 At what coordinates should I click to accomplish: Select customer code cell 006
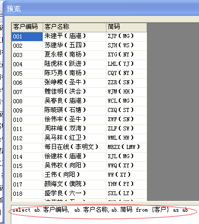tap(27, 83)
